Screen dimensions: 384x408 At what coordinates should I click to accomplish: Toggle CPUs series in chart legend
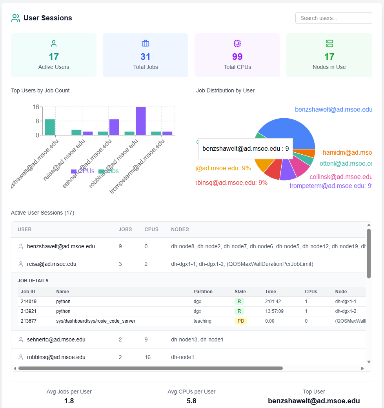[83, 171]
